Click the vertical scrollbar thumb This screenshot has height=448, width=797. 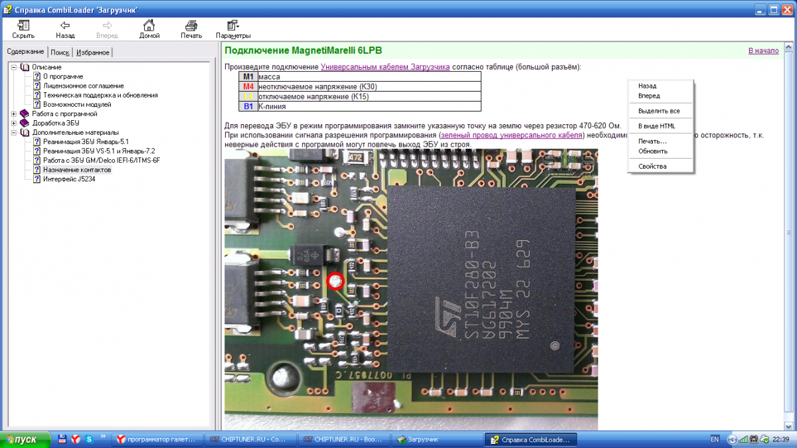[x=789, y=233]
